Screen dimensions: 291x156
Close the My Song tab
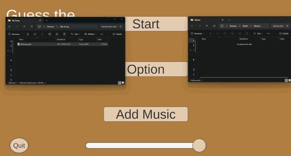(40, 21)
